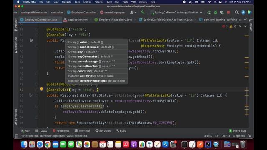This screenshot has width=267, height=150.
Task: Close the EmployeeController.java tab
Action: pyautogui.click(x=60, y=20)
